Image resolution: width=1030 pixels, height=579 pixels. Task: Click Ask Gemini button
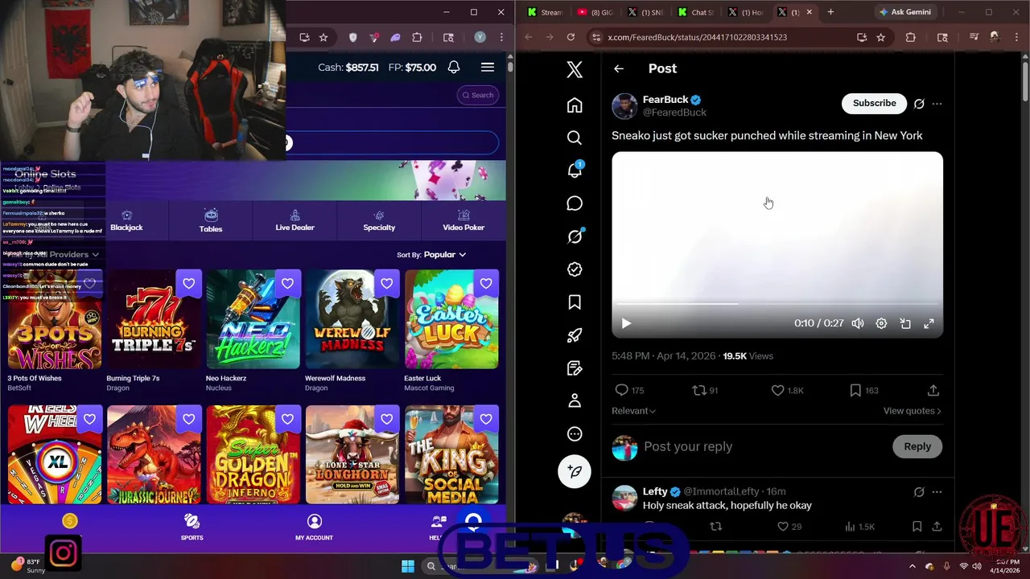pos(905,12)
